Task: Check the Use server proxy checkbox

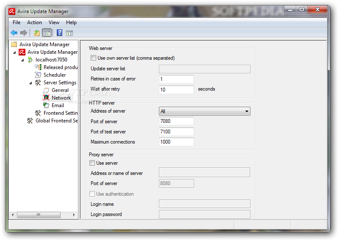Action: click(x=92, y=163)
